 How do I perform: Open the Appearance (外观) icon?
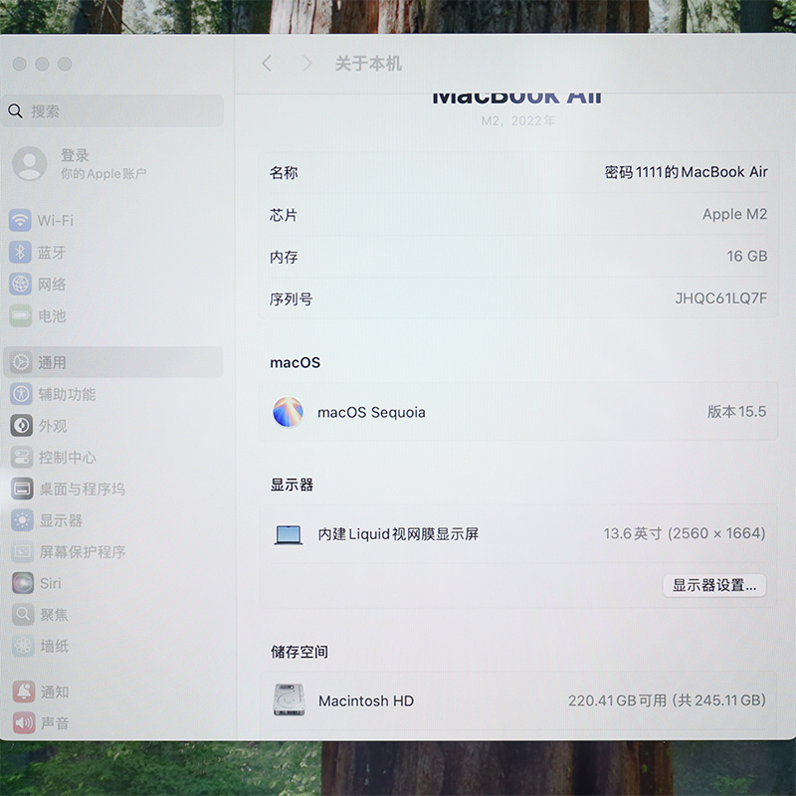click(x=22, y=426)
